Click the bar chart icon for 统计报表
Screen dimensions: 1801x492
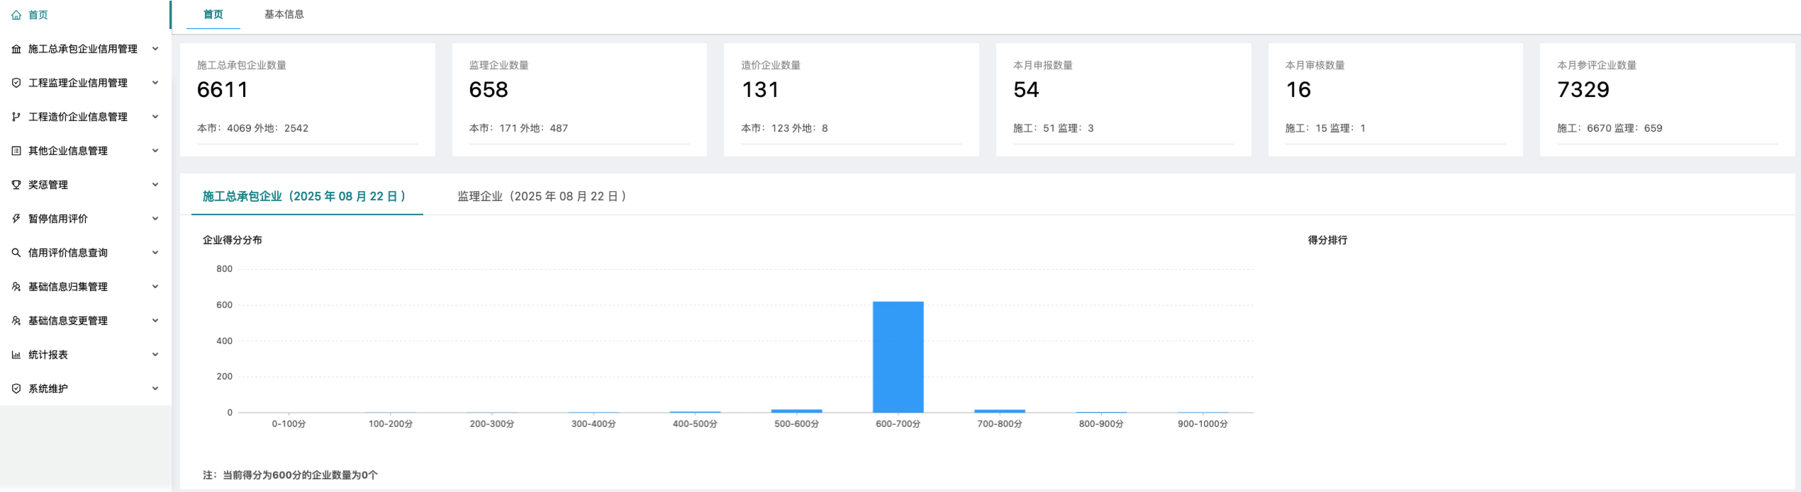coord(16,355)
